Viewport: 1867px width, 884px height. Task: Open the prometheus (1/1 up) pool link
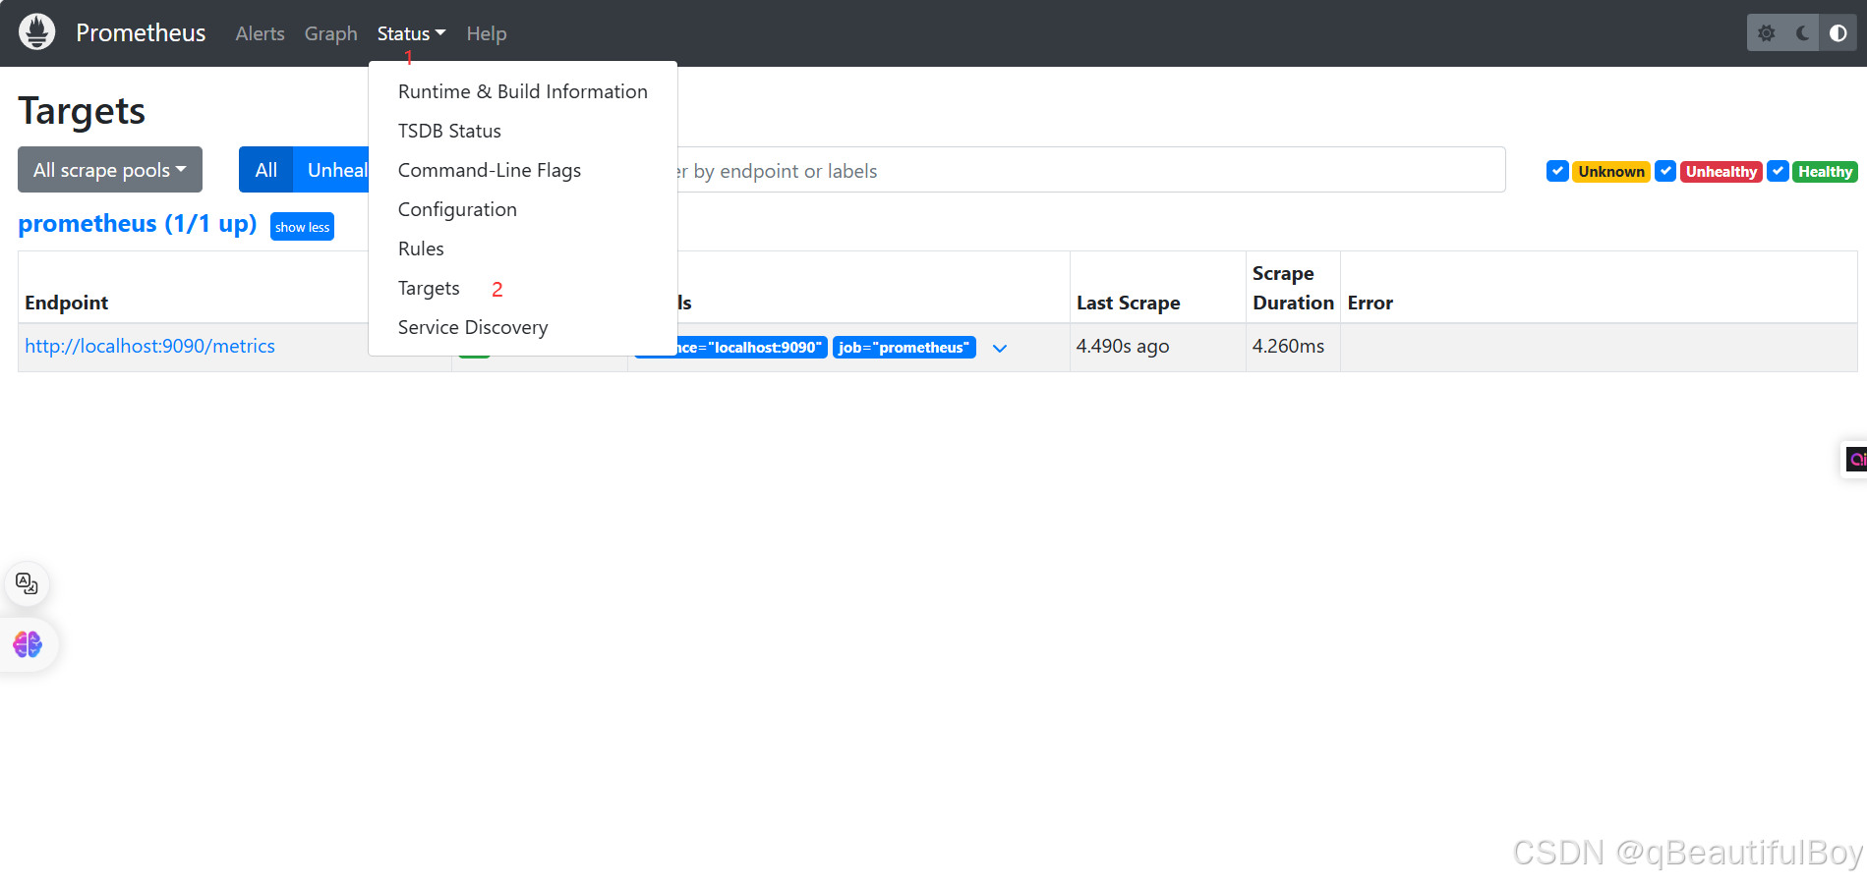point(138,224)
